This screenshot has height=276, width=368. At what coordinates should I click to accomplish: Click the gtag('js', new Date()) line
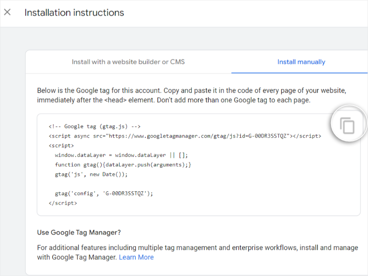coord(91,174)
